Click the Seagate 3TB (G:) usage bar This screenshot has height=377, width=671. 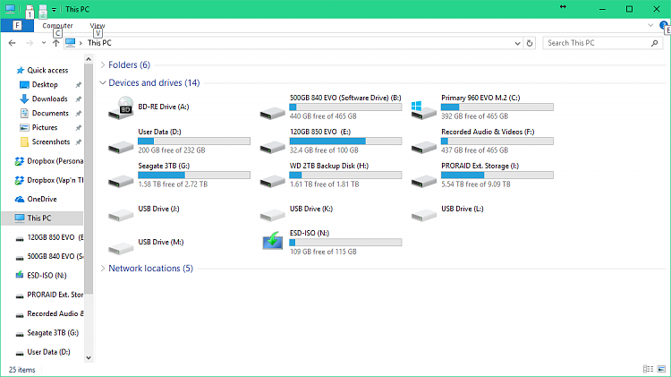(194, 175)
